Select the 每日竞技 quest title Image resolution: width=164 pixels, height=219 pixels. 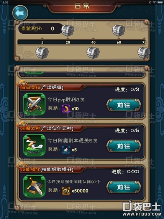pyautogui.click(x=30, y=87)
